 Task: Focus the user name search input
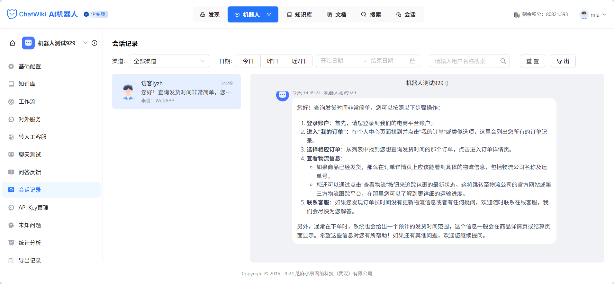coord(463,61)
